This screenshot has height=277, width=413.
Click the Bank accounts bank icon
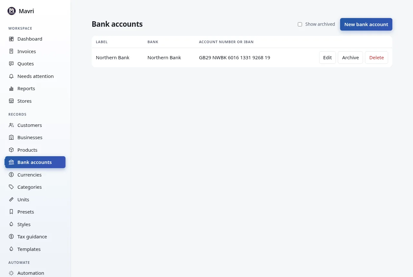click(x=11, y=162)
